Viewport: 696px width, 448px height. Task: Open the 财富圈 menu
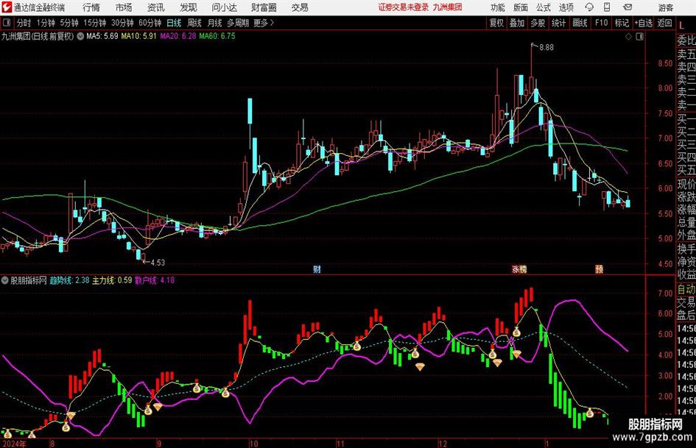pos(264,7)
